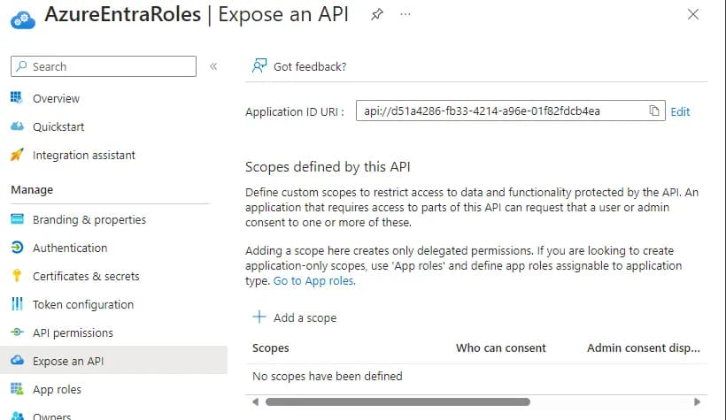Image resolution: width=726 pixels, height=420 pixels.
Task: Click the horizontal scrollbar thumb
Action: point(398,402)
